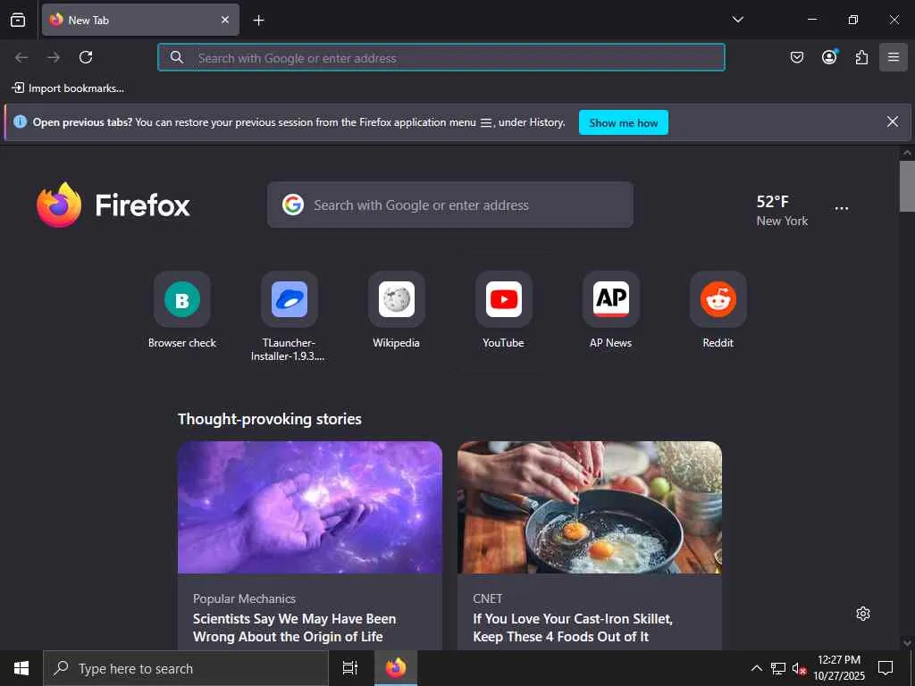The height and width of the screenshot is (686, 915).
Task: Open the network status tray icon
Action: pos(778,668)
